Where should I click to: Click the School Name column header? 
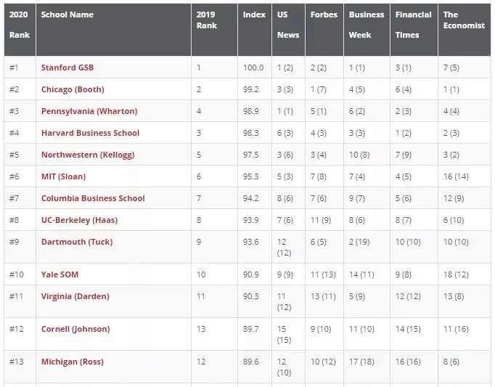(67, 15)
